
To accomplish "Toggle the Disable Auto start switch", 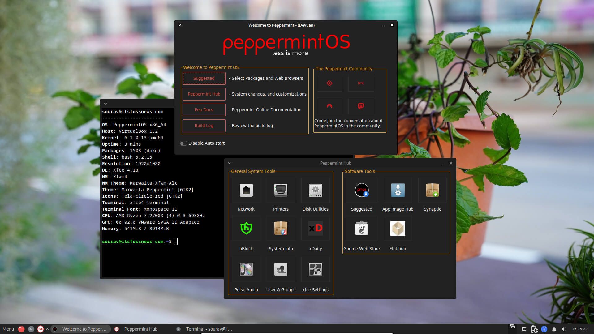I will pos(183,143).
